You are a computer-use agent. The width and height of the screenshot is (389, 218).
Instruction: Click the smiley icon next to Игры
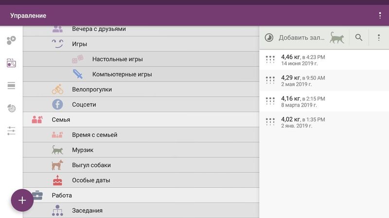[x=57, y=44]
